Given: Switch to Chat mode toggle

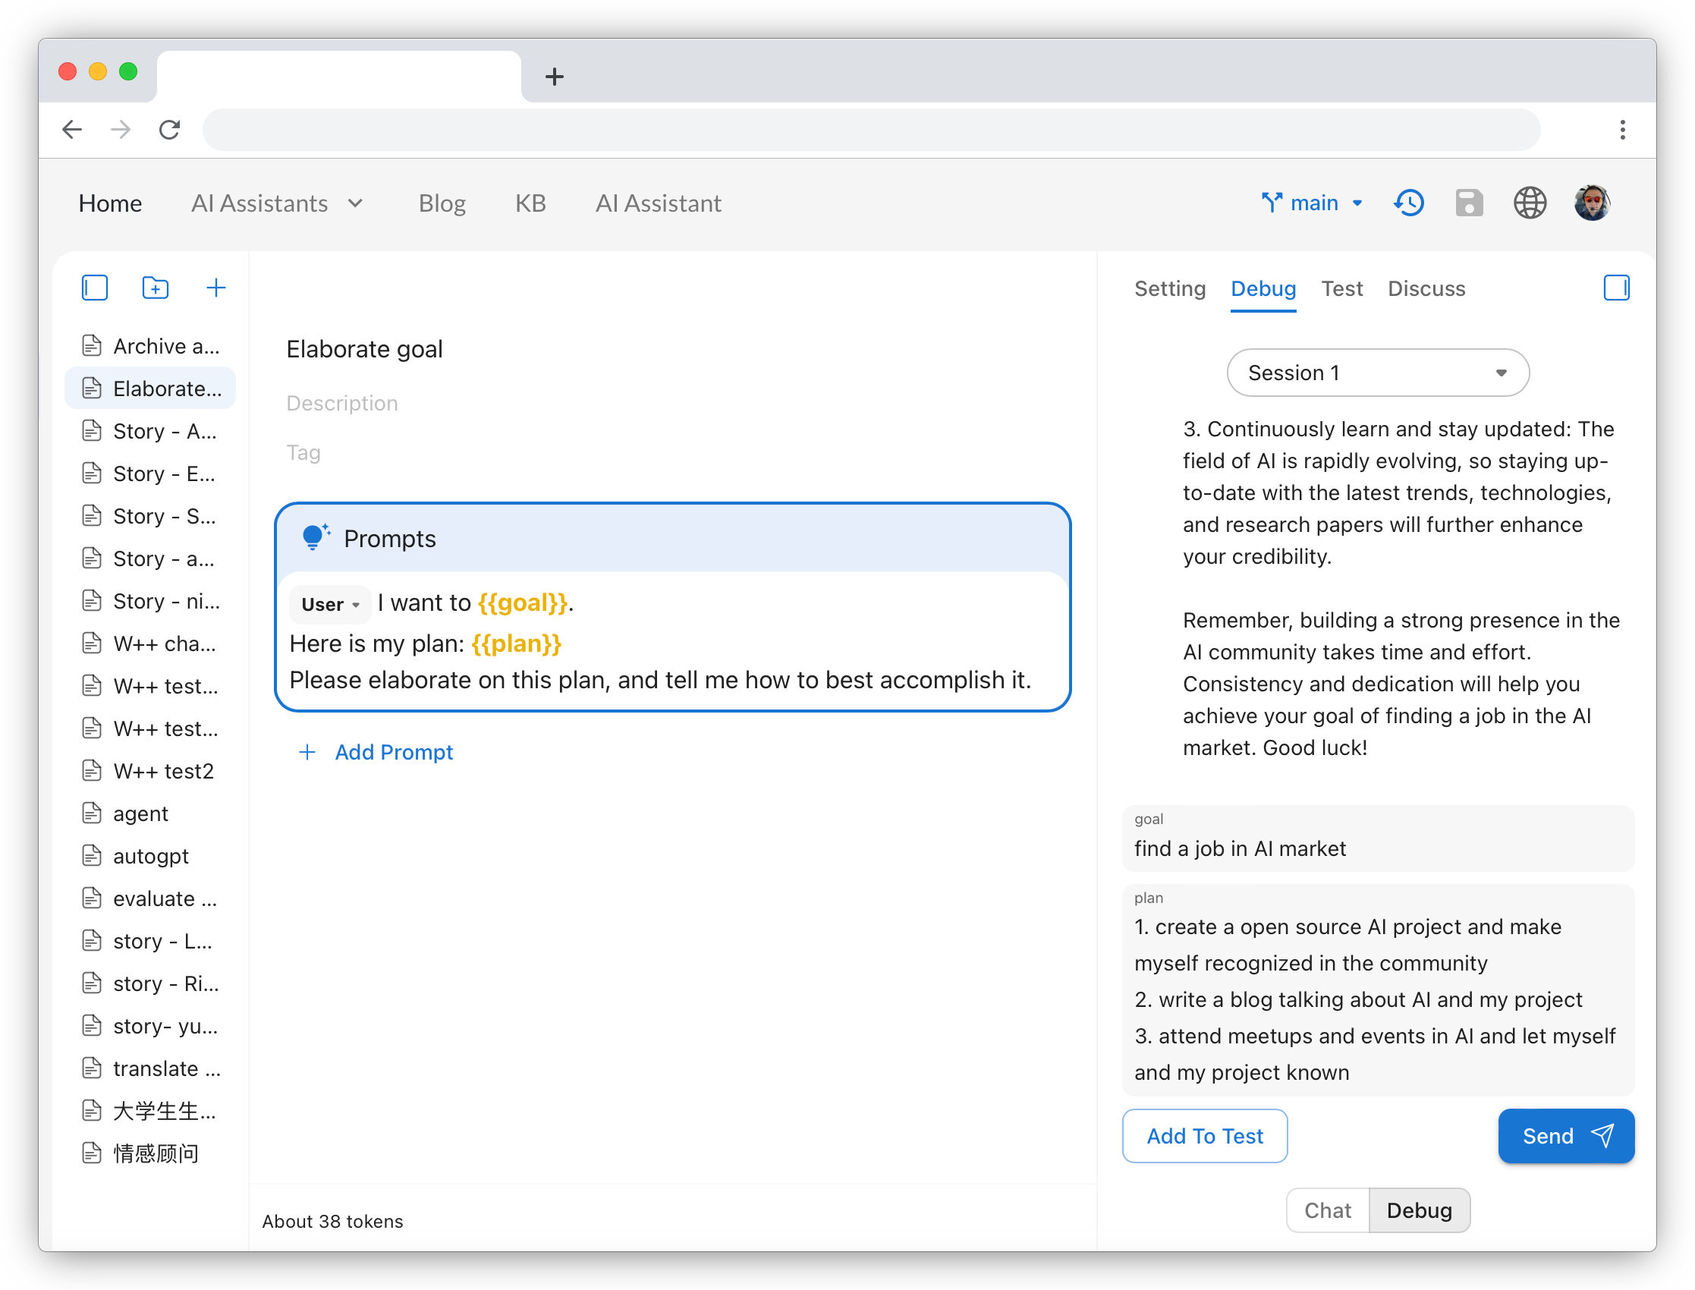Looking at the screenshot, I should pos(1327,1210).
